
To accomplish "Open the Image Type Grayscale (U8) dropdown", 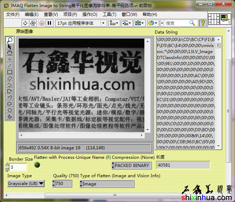I will [x=26, y=183].
